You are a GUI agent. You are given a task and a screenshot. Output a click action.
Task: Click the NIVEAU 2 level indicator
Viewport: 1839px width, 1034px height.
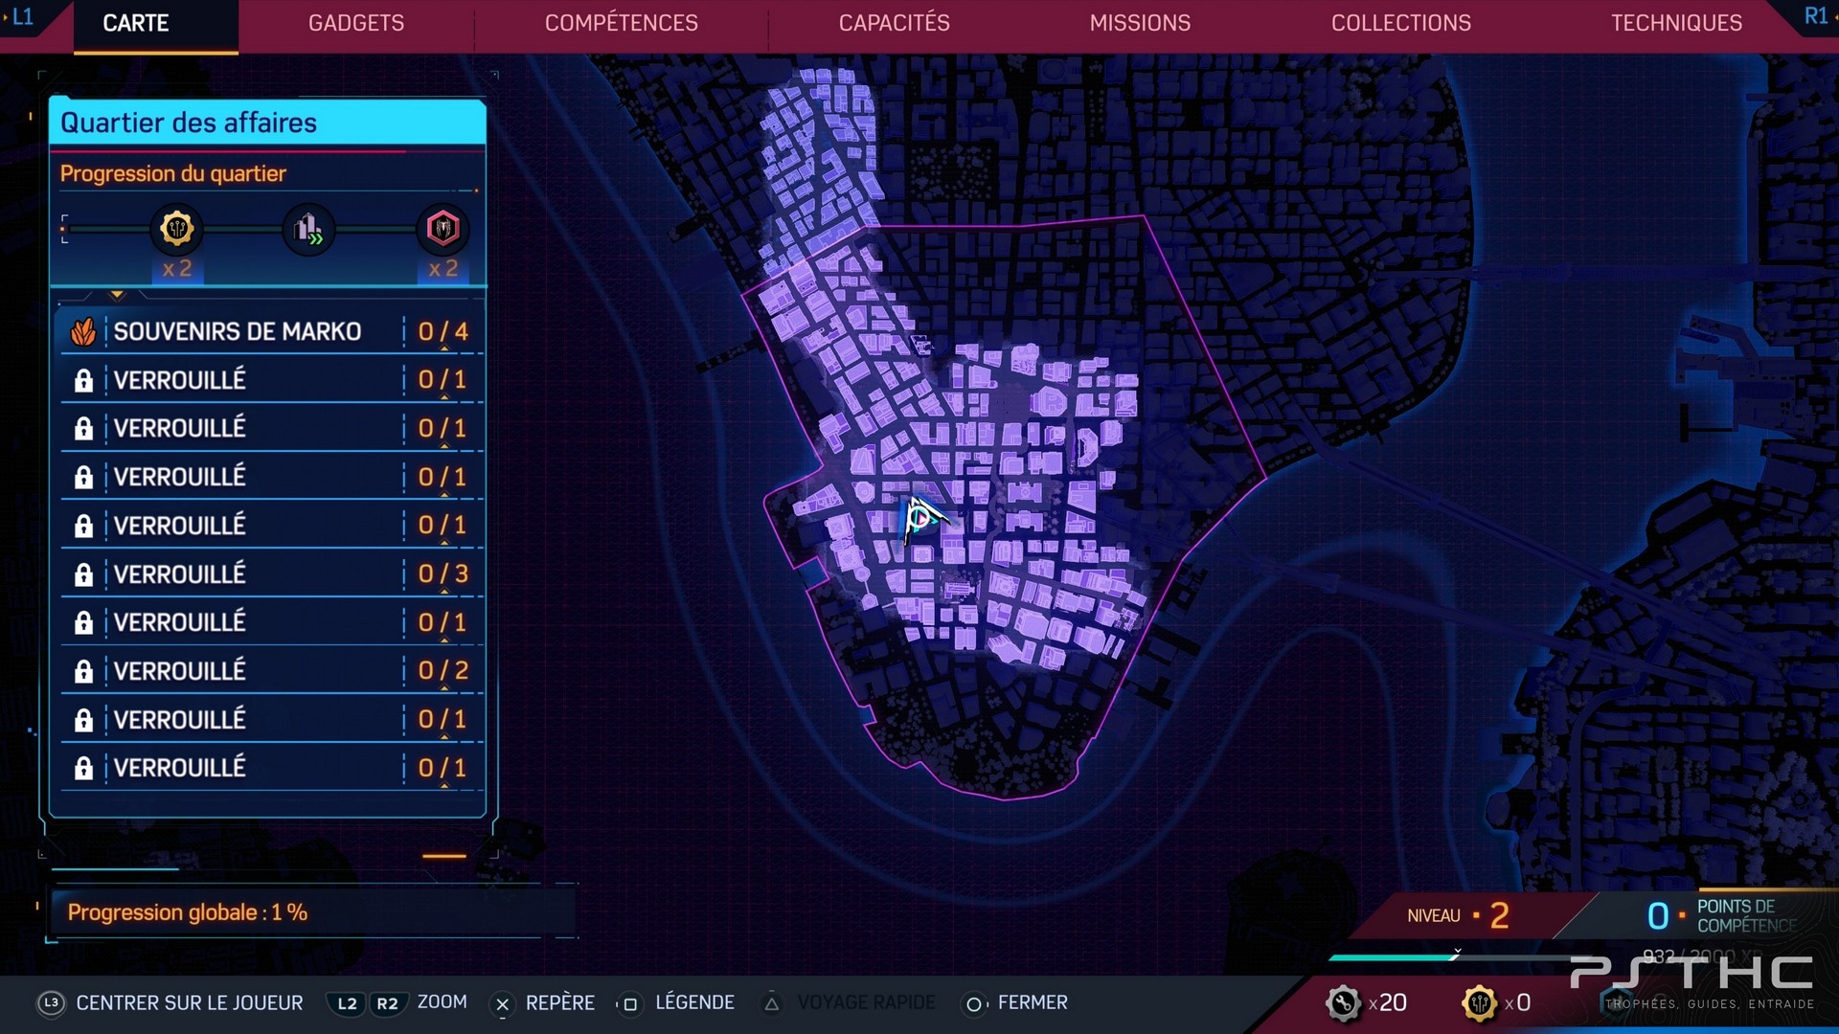(x=1458, y=916)
